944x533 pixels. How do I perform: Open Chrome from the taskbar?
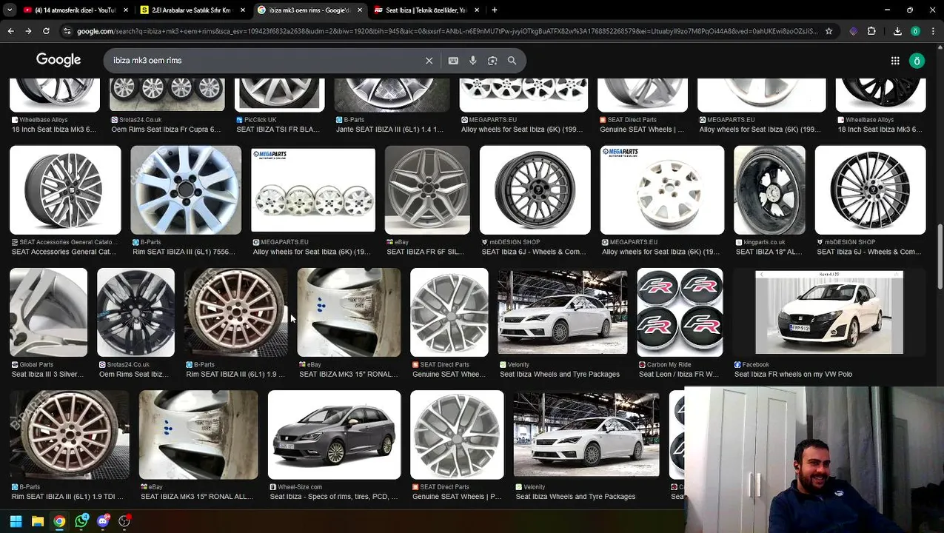(59, 521)
